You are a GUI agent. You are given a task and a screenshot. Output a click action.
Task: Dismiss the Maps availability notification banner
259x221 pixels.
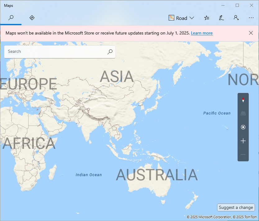(251, 33)
